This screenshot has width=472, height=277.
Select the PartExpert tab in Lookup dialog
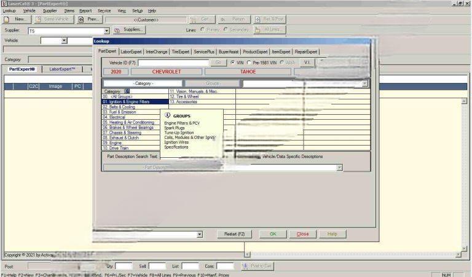[107, 51]
